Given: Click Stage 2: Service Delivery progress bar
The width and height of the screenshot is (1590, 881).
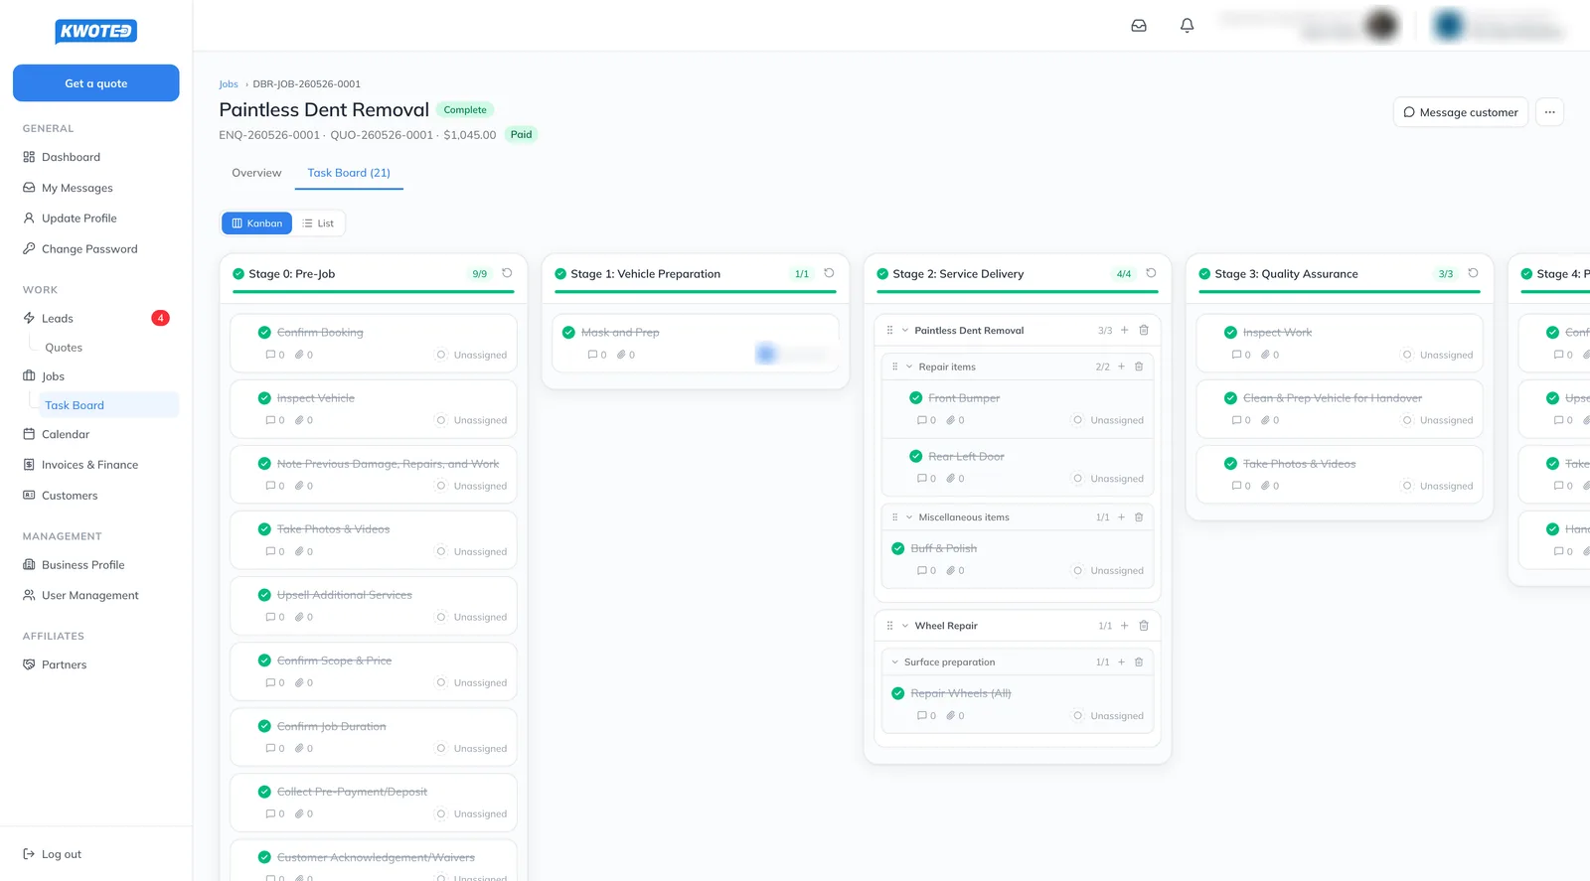Looking at the screenshot, I should [1018, 292].
